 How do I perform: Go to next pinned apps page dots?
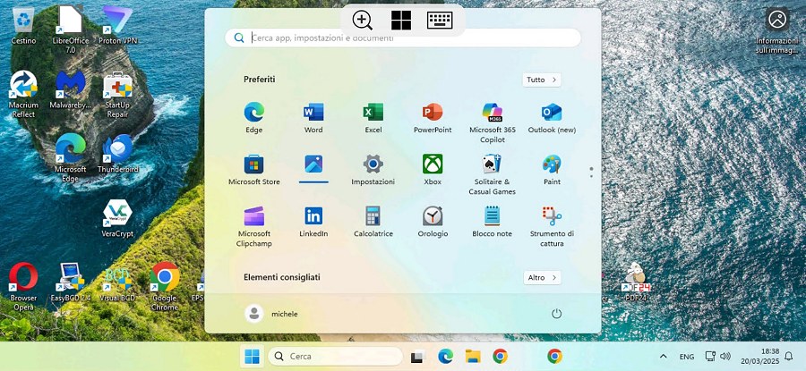coord(591,173)
